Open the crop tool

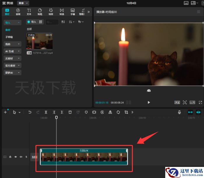tap(126, 112)
